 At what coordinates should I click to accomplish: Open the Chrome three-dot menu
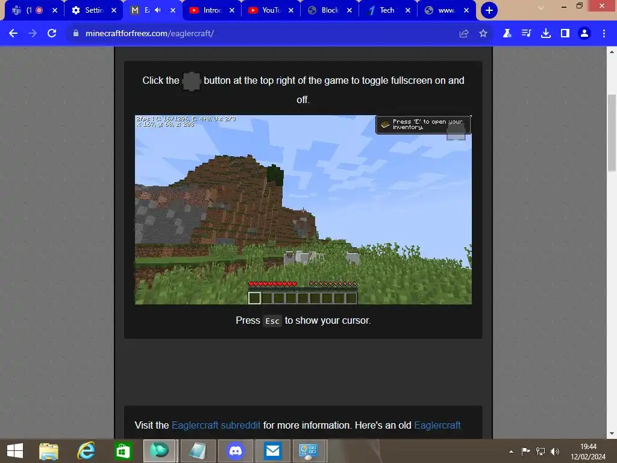(604, 34)
